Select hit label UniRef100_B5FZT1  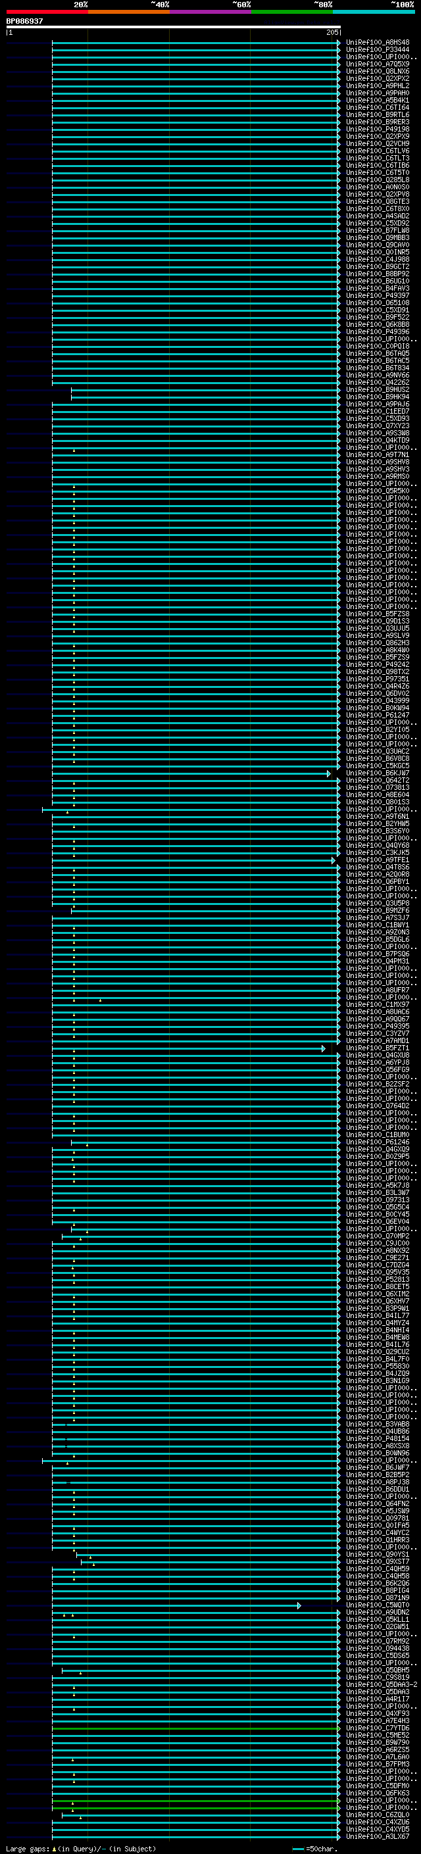point(378,1048)
